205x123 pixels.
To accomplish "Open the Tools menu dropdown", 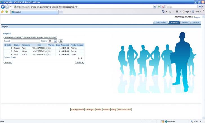I will 196,12.
